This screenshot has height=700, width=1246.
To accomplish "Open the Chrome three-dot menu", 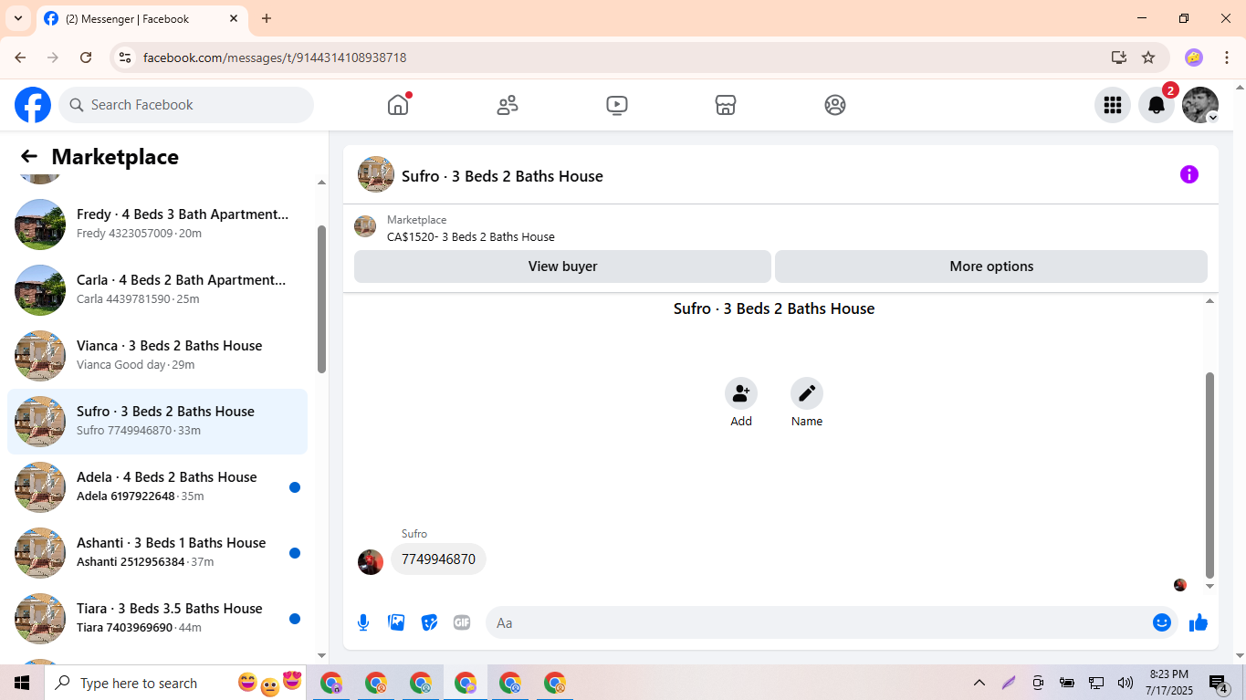I will pyautogui.click(x=1227, y=57).
